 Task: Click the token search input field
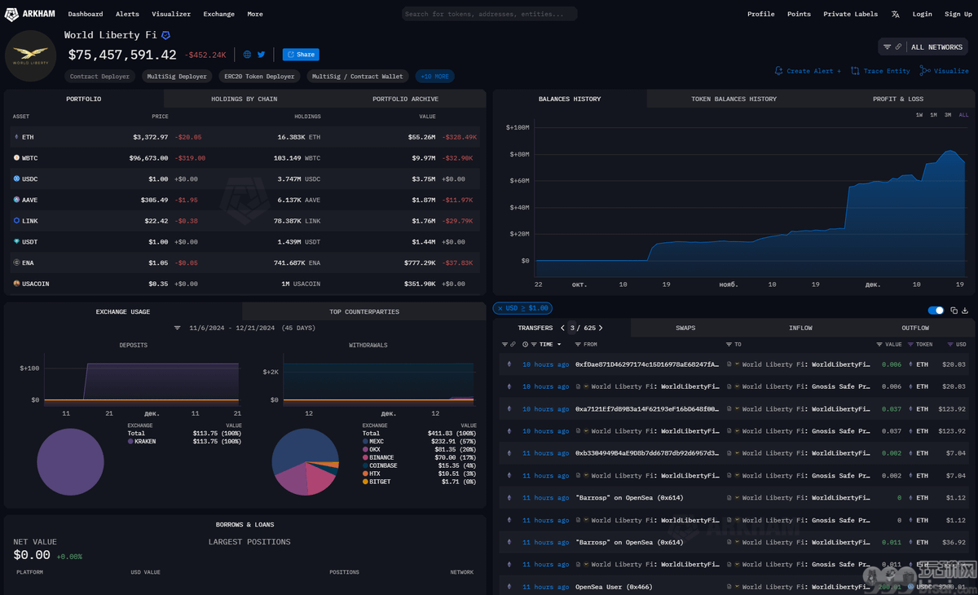[489, 14]
